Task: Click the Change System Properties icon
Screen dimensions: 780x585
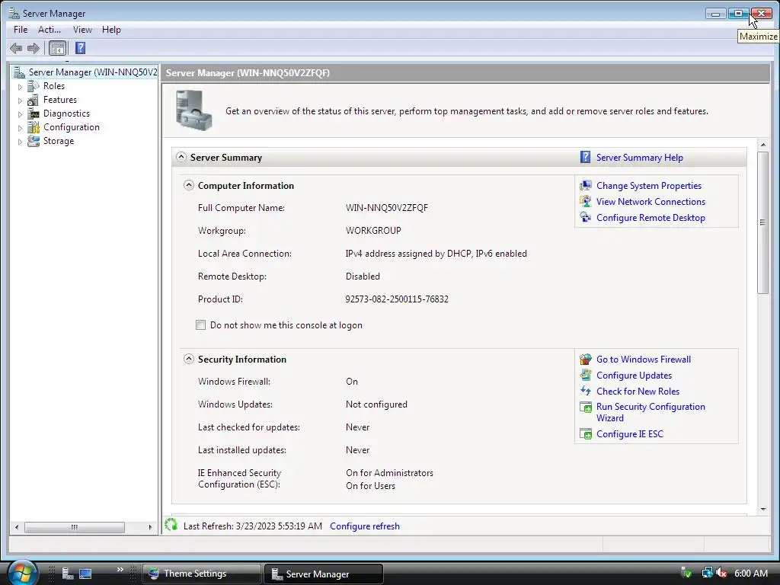Action: (x=586, y=186)
